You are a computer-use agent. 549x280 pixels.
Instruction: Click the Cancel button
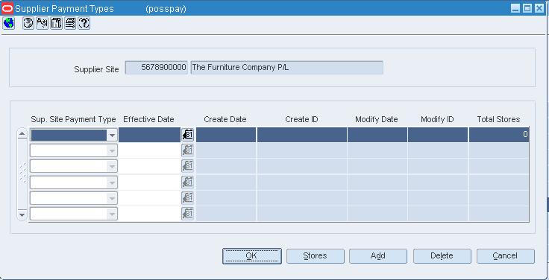[505, 256]
